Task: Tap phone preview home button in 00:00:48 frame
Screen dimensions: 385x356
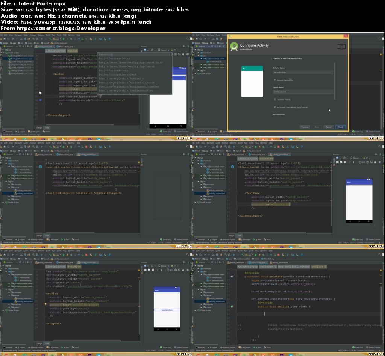Action: point(168,126)
